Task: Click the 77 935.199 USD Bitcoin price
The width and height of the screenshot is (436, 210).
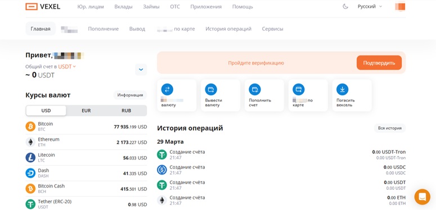Action: click(x=131, y=127)
